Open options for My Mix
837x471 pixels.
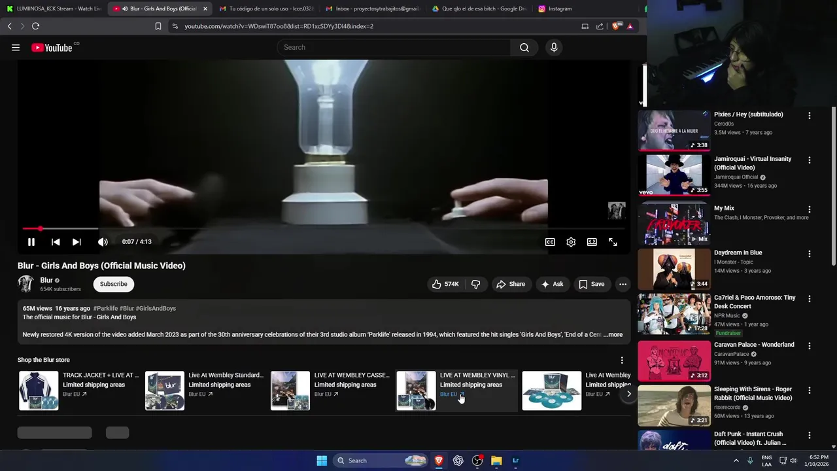(x=809, y=209)
